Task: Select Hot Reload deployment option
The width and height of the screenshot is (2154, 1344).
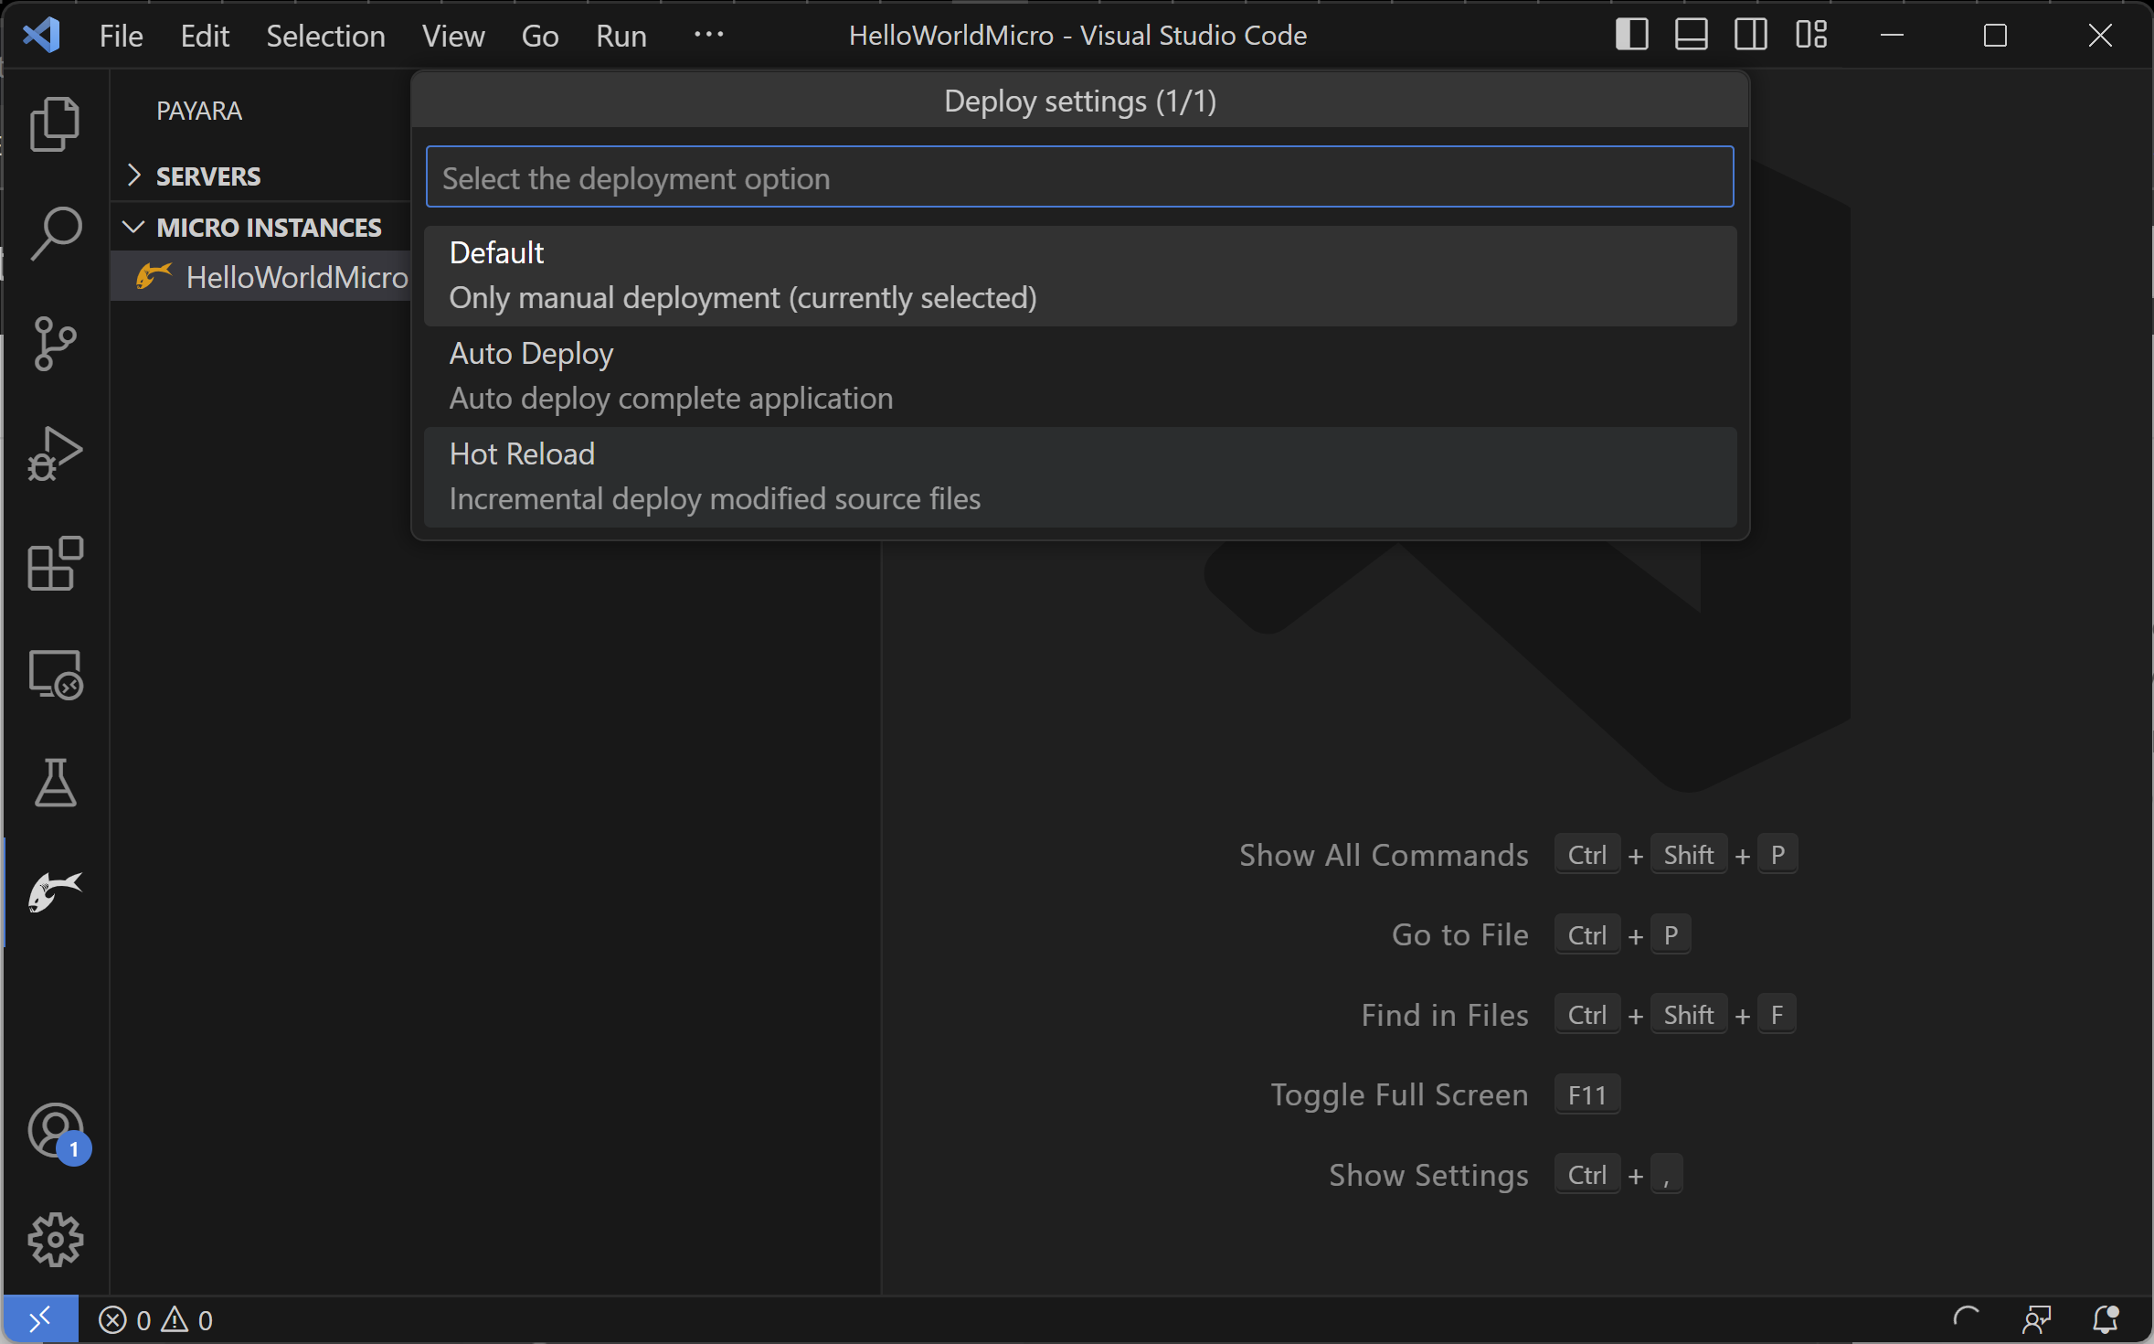Action: click(x=1078, y=475)
